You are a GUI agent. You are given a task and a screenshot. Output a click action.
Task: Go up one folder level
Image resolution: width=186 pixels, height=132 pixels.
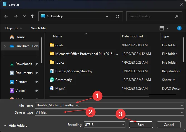click(32, 16)
